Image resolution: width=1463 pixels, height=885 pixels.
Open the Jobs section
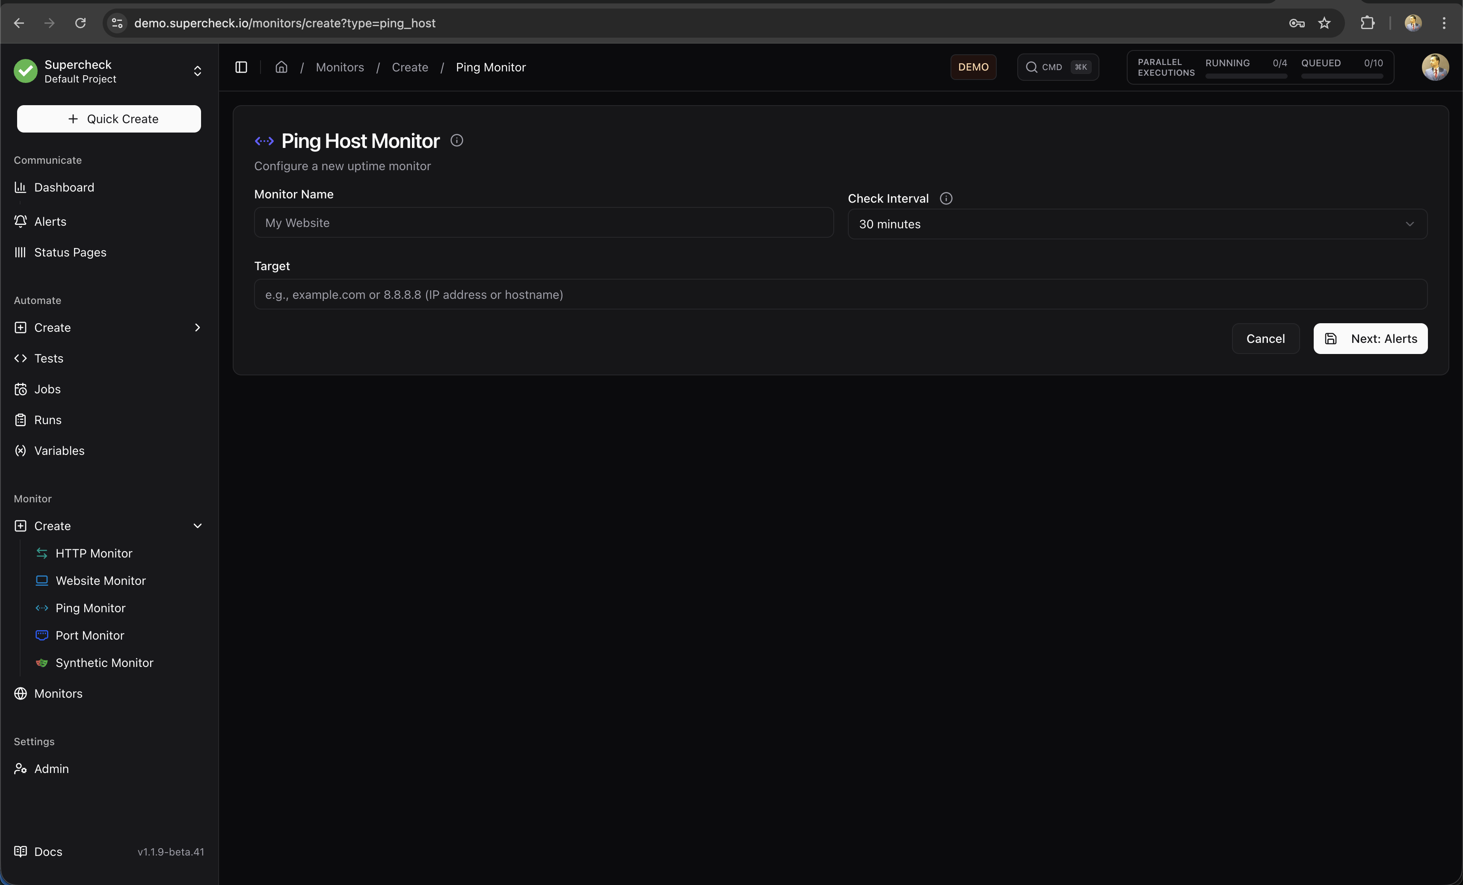[47, 389]
